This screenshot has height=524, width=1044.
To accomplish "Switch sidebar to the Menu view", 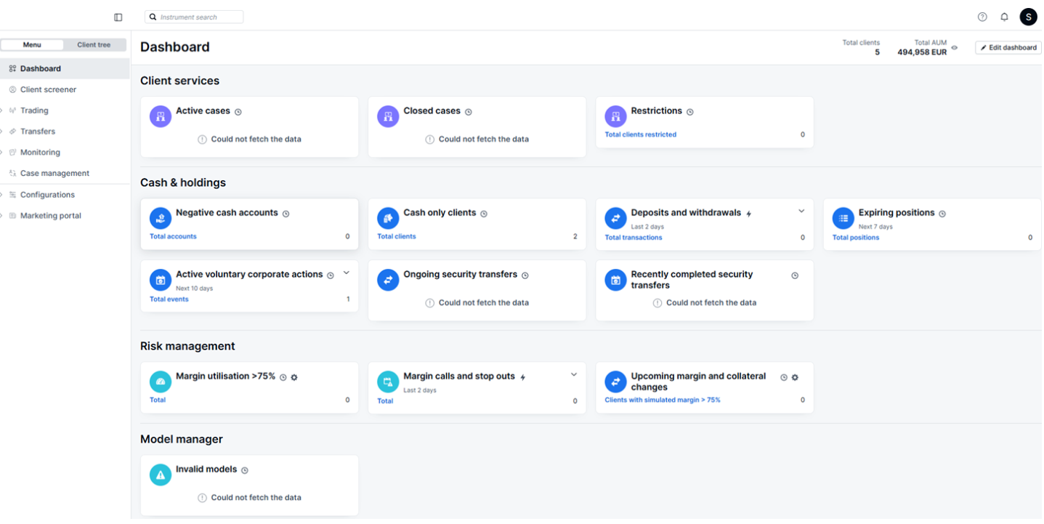I will click(x=32, y=45).
